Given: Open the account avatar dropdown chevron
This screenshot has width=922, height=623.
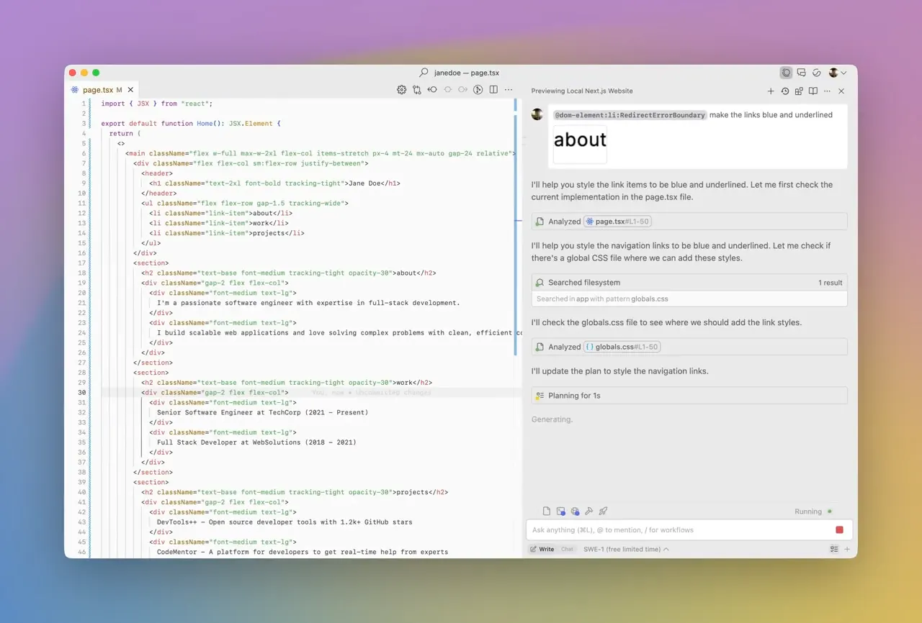Looking at the screenshot, I should point(844,73).
